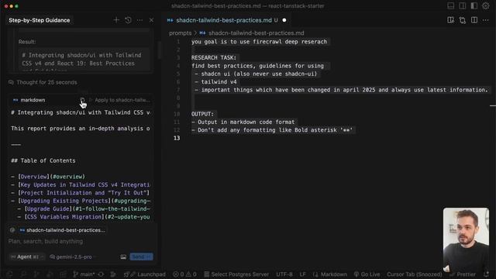Image resolution: width=496 pixels, height=279 pixels.
Task: Click the Project Initialization and Try It Out line
Action: tap(81, 193)
